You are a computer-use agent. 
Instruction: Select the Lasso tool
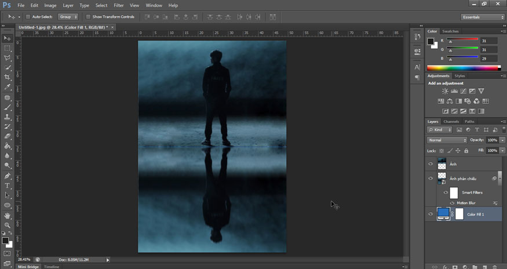point(7,57)
